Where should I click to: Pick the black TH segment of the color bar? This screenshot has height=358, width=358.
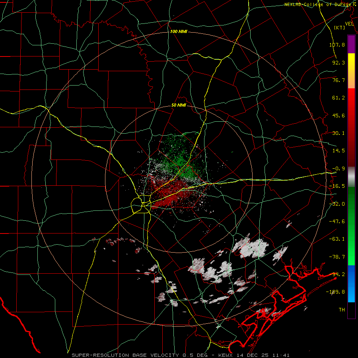(x=351, y=310)
